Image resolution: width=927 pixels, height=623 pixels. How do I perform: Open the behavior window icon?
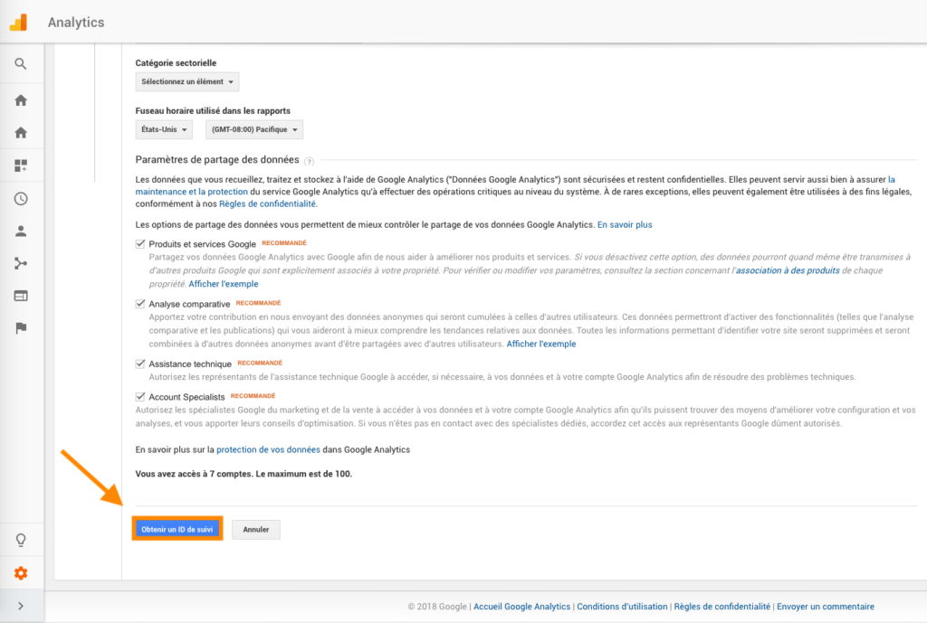point(21,296)
